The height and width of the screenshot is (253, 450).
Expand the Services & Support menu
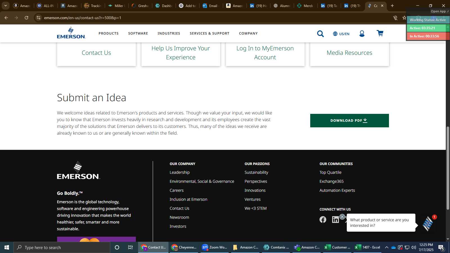pos(210,33)
